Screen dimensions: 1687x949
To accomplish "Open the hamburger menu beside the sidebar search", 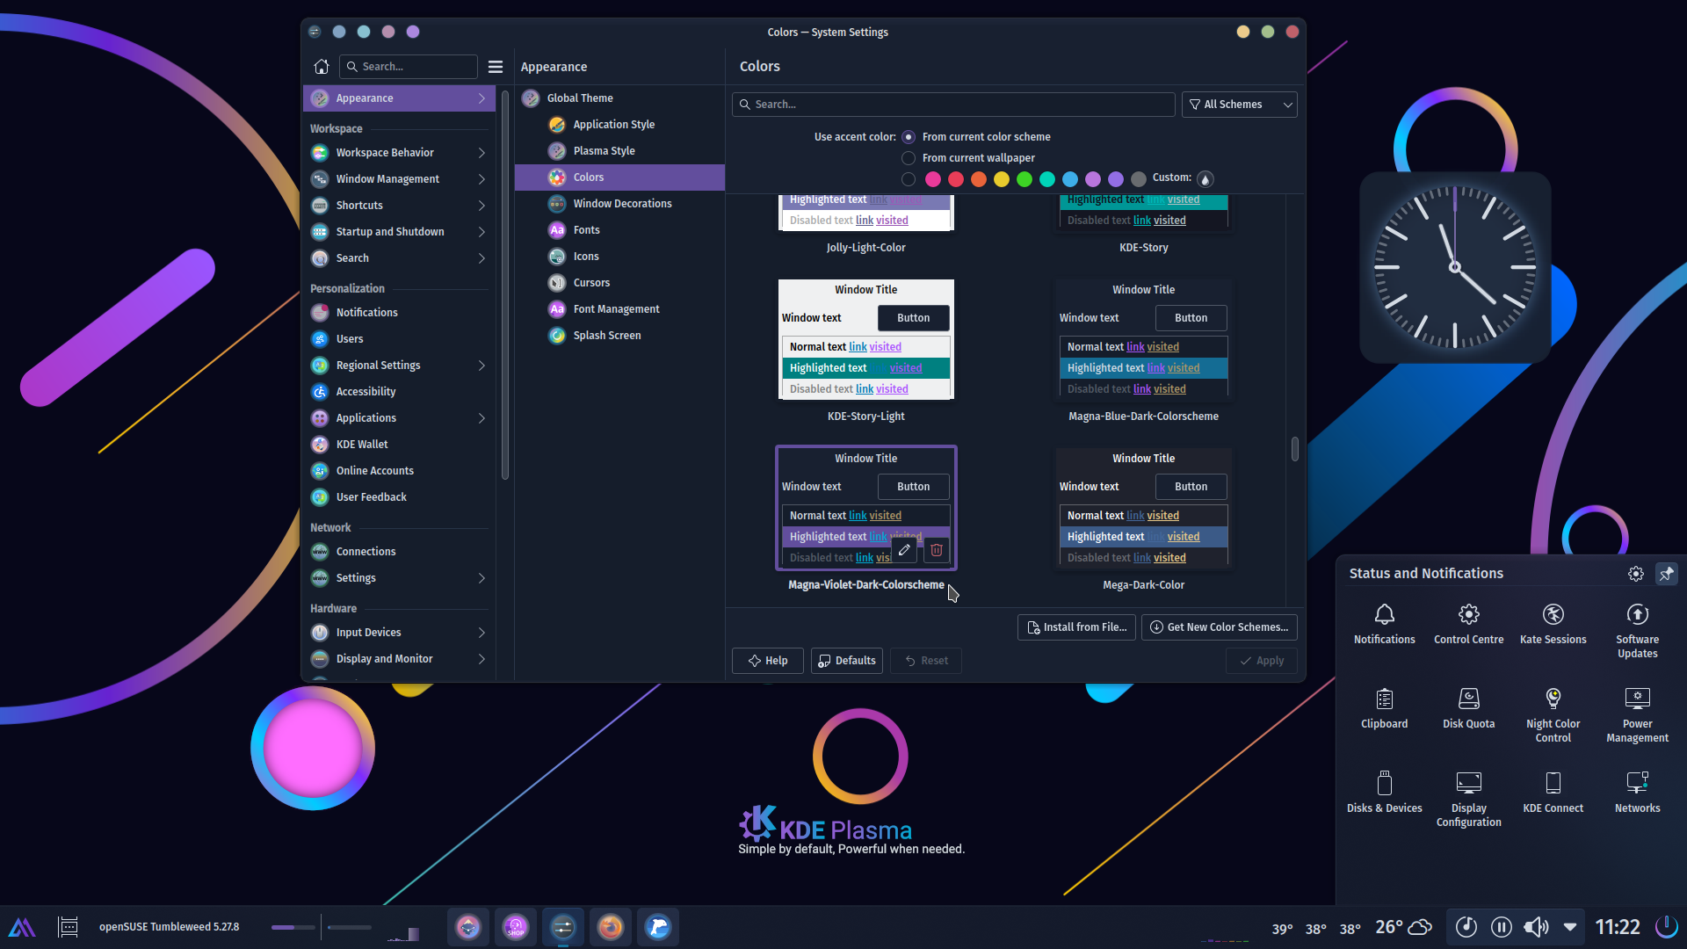I will click(x=496, y=67).
